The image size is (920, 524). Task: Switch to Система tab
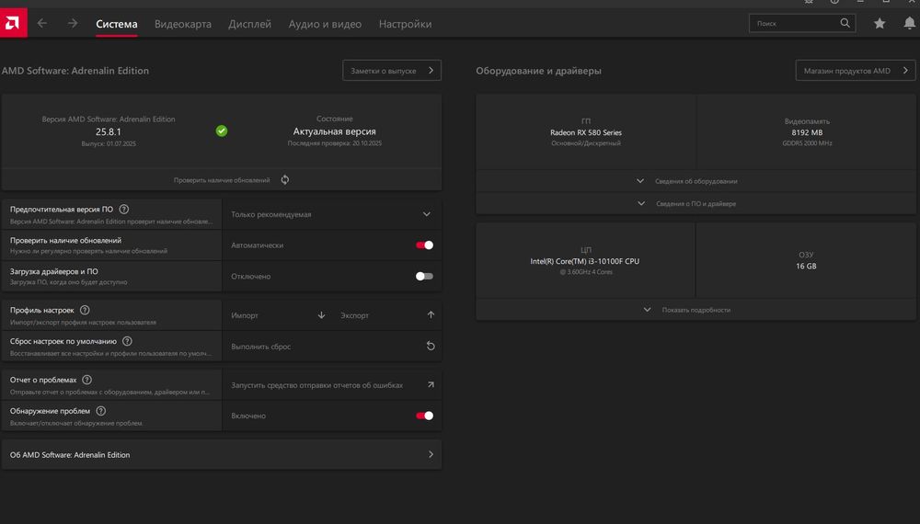(117, 24)
